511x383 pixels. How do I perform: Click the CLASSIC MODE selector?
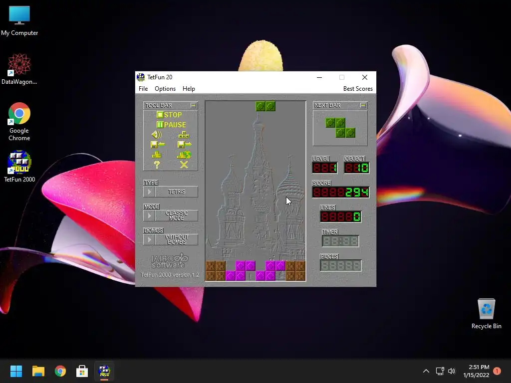[177, 215]
